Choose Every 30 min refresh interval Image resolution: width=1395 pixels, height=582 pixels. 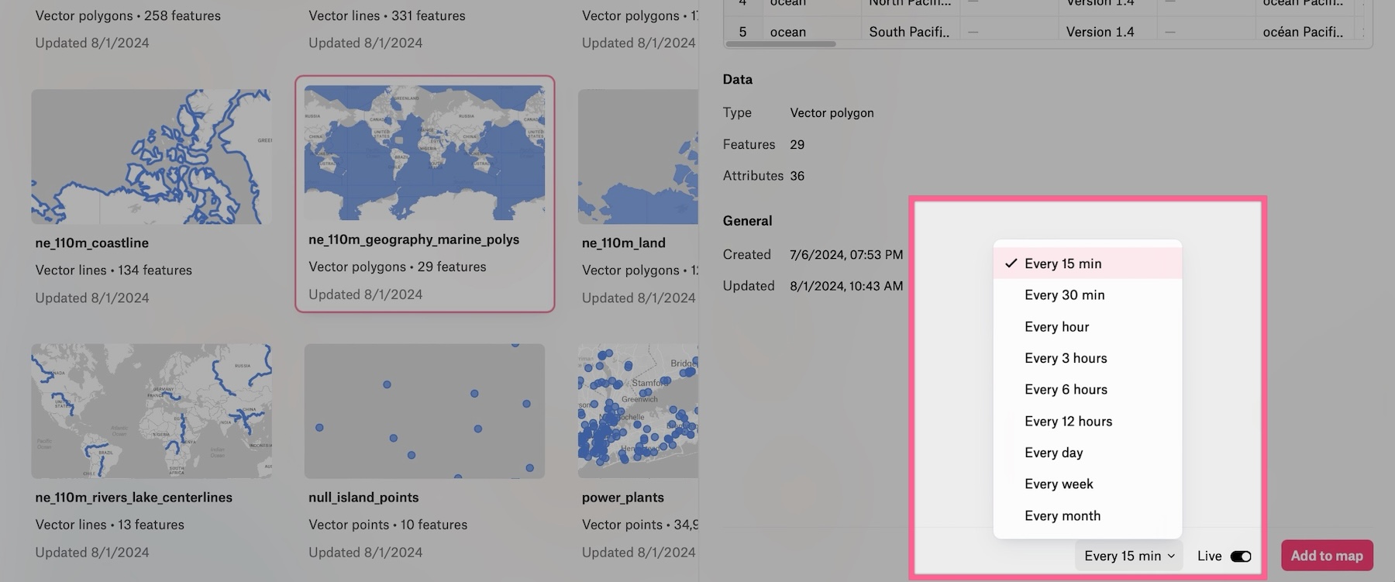pos(1087,295)
